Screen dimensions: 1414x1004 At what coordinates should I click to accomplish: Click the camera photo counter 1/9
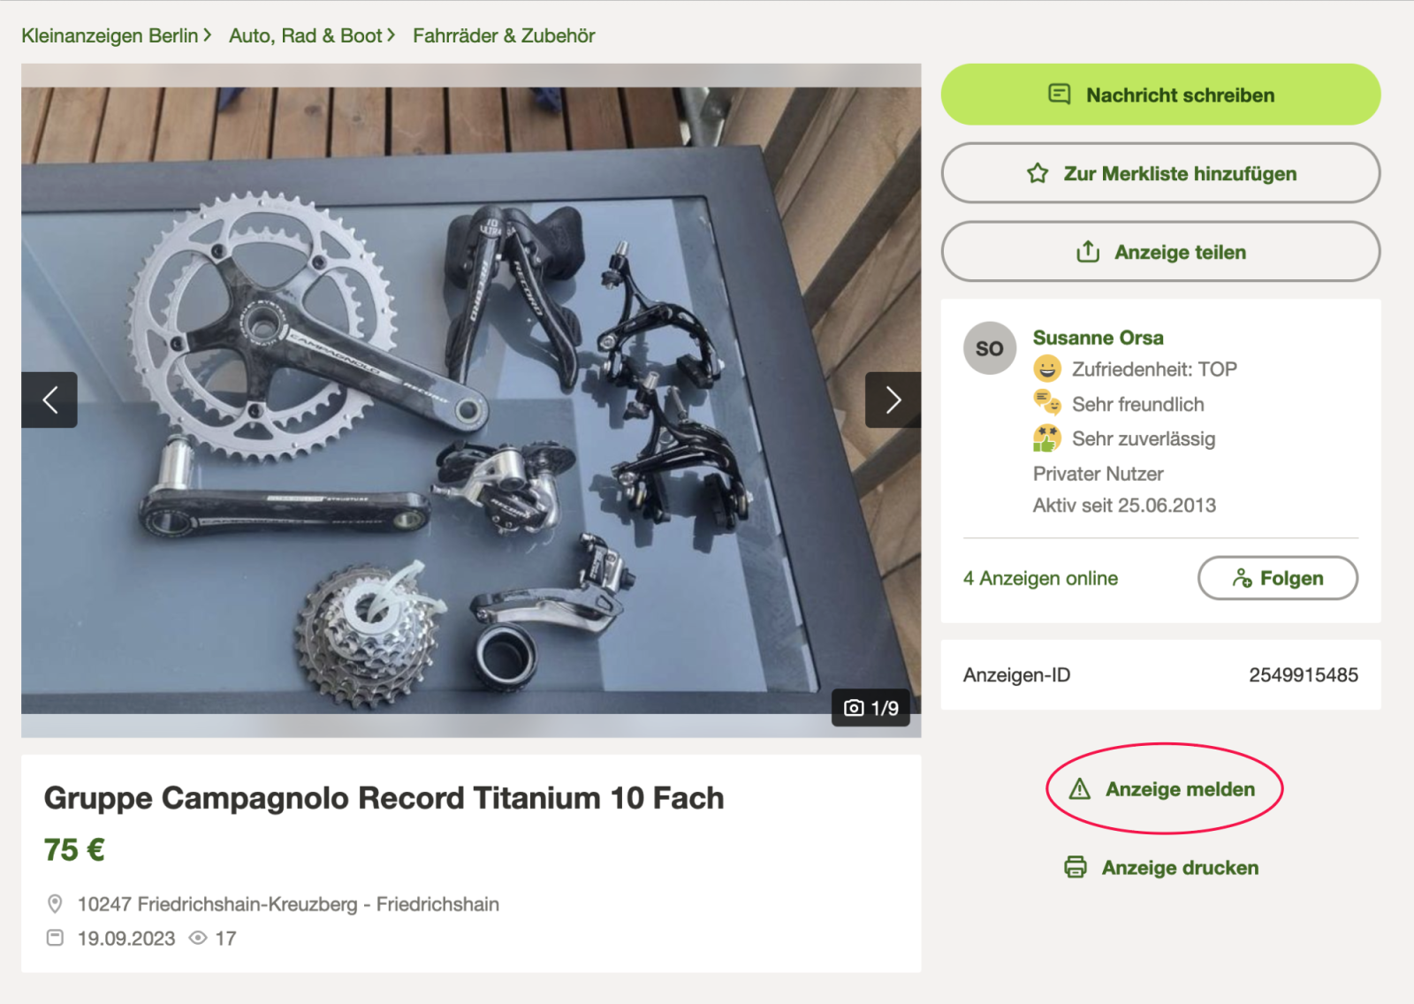(871, 708)
